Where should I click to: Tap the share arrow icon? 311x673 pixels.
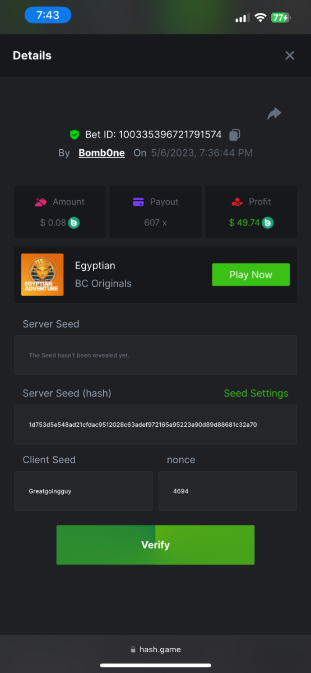[x=274, y=114]
